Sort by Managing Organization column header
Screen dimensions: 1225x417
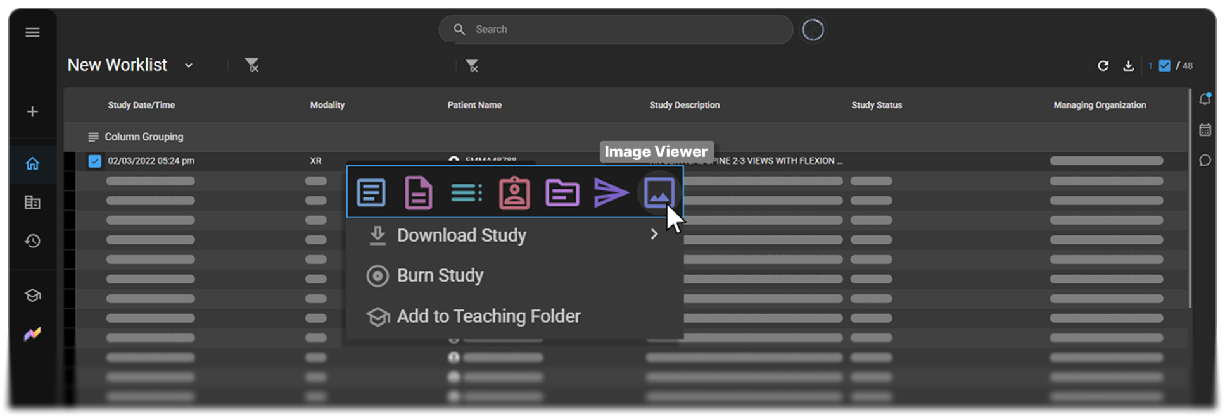[1100, 105]
